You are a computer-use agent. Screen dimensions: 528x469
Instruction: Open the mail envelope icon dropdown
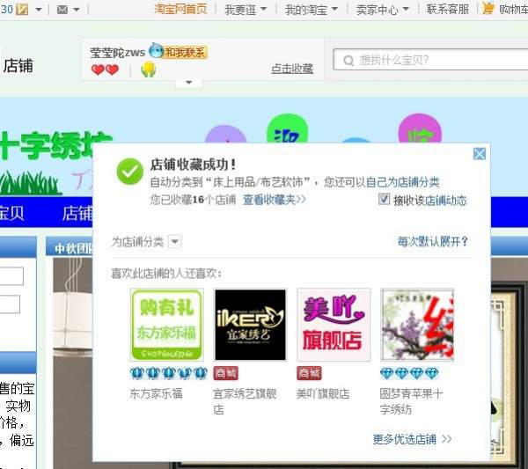coord(69,10)
